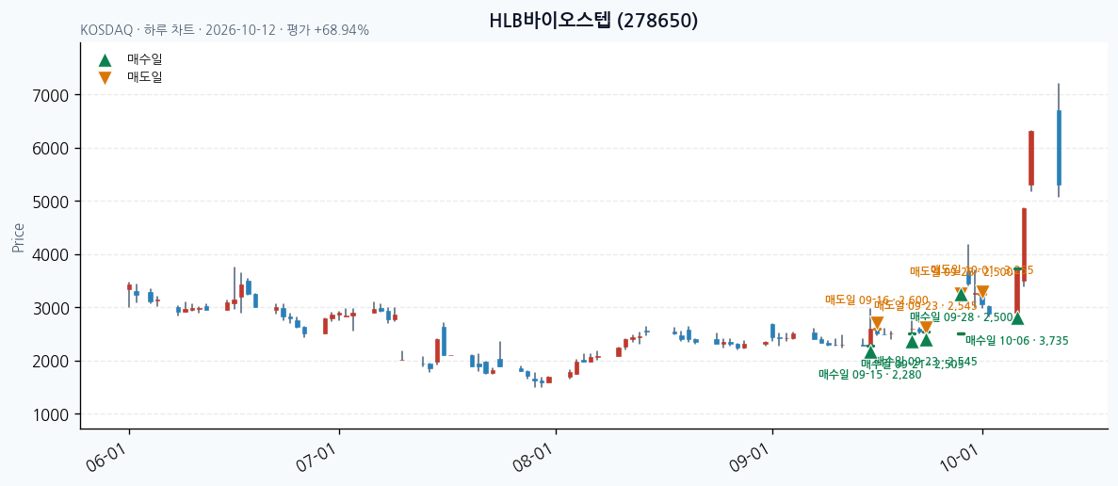Click the annotation 매수일 10-06 · 3,735
Viewport: 1118px width, 486px height.
click(1017, 341)
